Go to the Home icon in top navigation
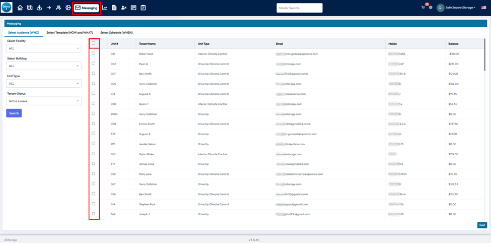The image size is (491, 243). [20, 8]
